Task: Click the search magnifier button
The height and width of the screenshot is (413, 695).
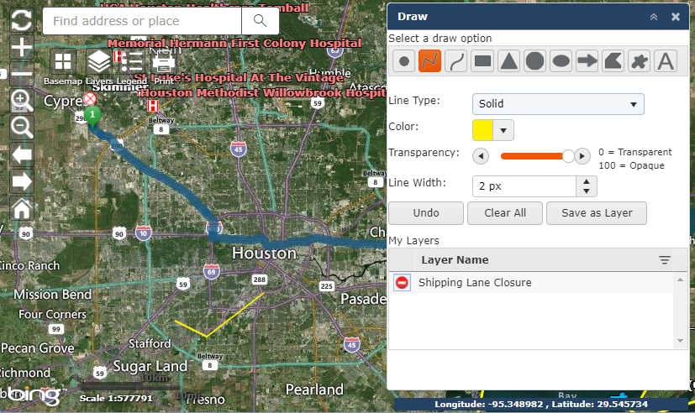Action: [x=261, y=21]
